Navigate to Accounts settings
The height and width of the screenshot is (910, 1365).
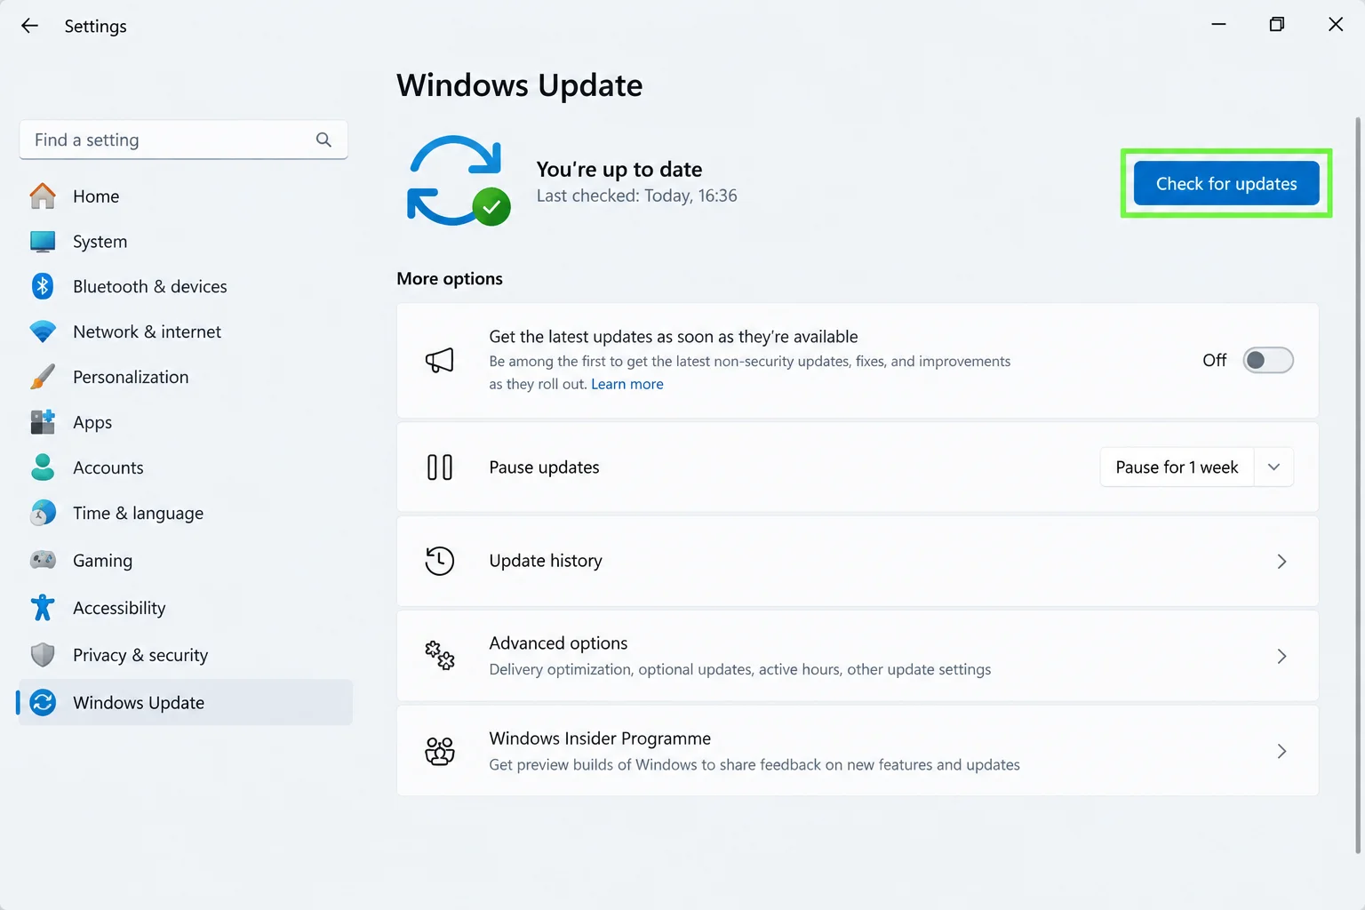point(186,467)
